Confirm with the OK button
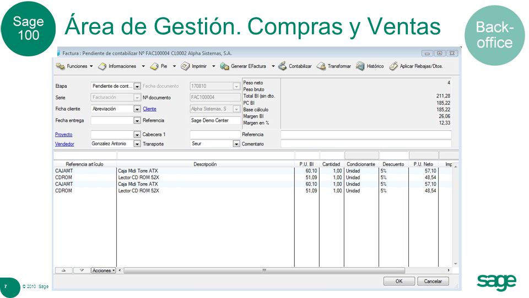The image size is (529, 298). click(x=399, y=281)
